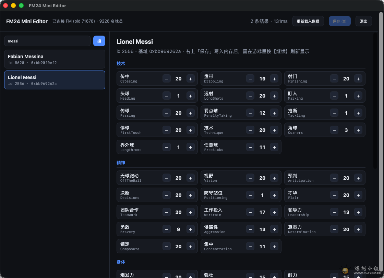Decrease the FirstTouch (停球) value
This screenshot has height=278, width=384.
tap(167, 130)
